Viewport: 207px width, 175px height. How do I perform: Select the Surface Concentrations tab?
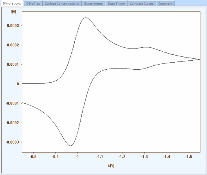[62, 4]
